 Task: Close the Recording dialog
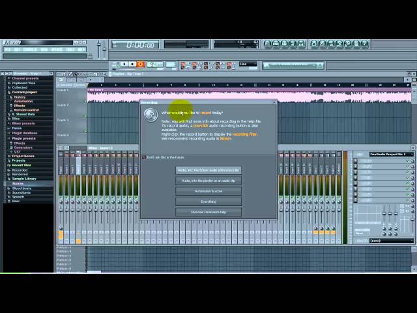click(274, 102)
